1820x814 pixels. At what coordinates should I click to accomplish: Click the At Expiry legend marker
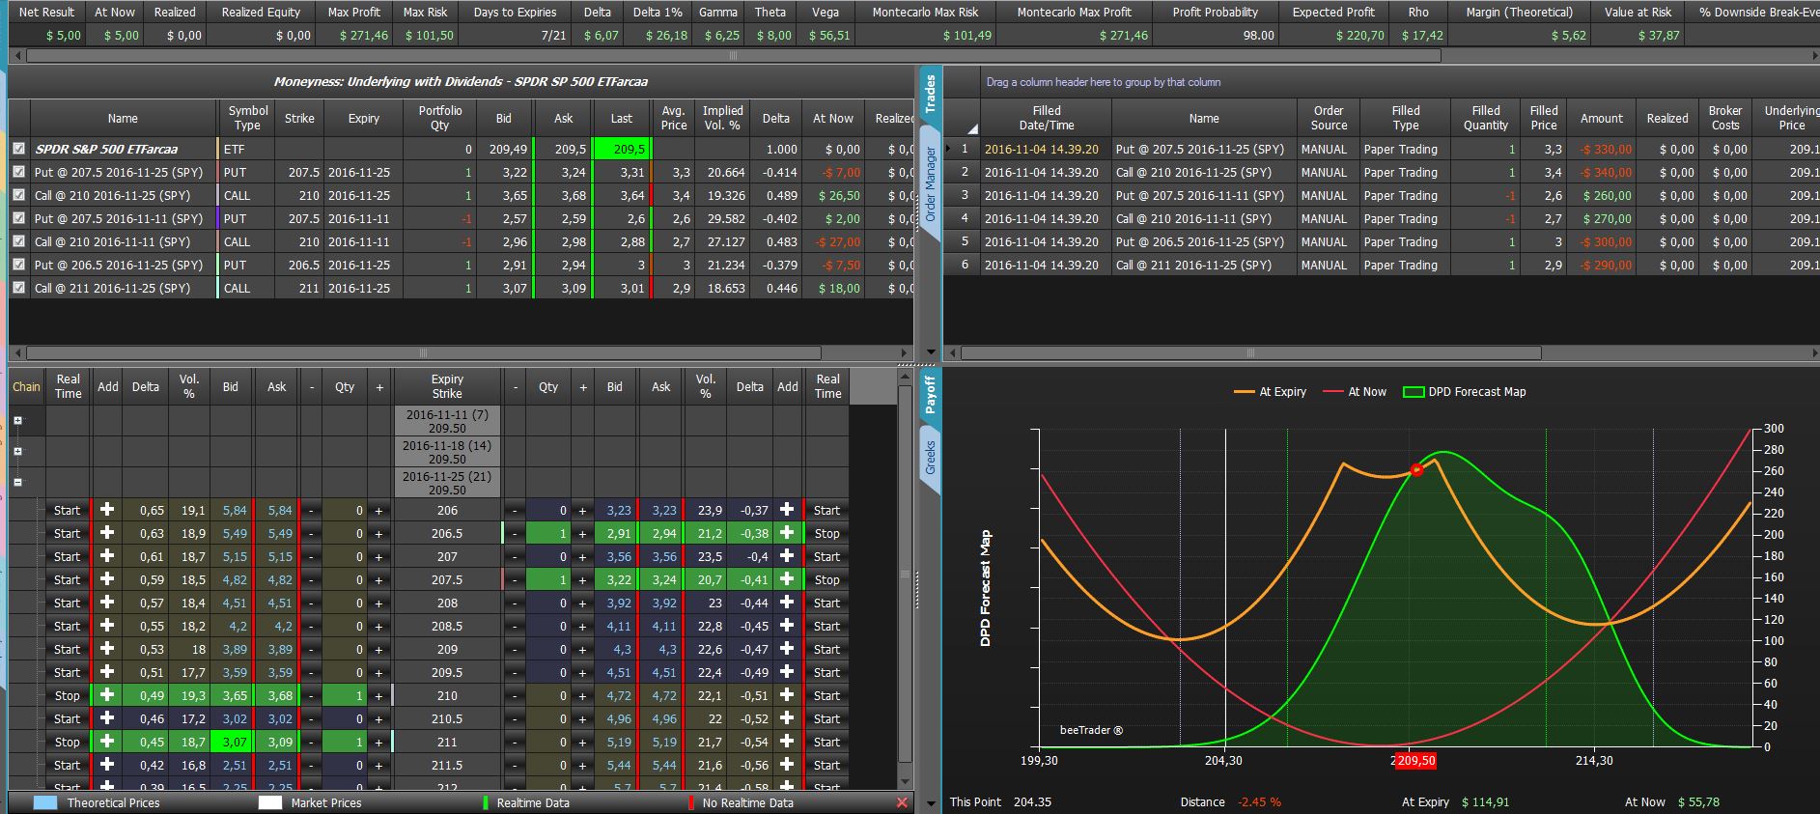(x=1243, y=392)
